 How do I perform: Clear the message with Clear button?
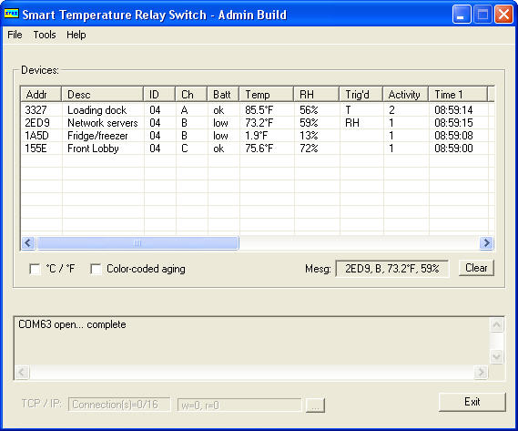click(x=476, y=268)
